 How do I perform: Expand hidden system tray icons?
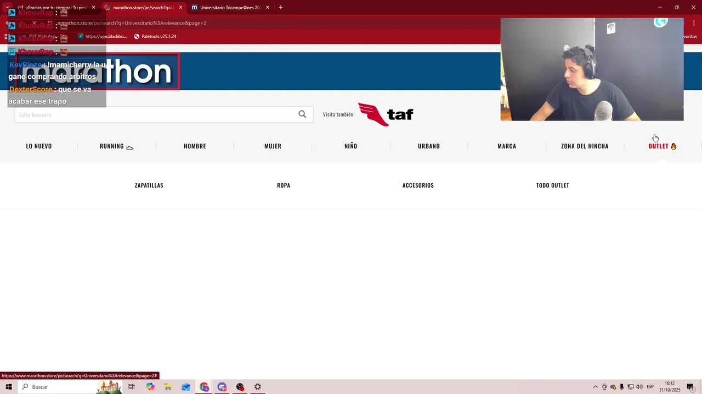pyautogui.click(x=596, y=387)
